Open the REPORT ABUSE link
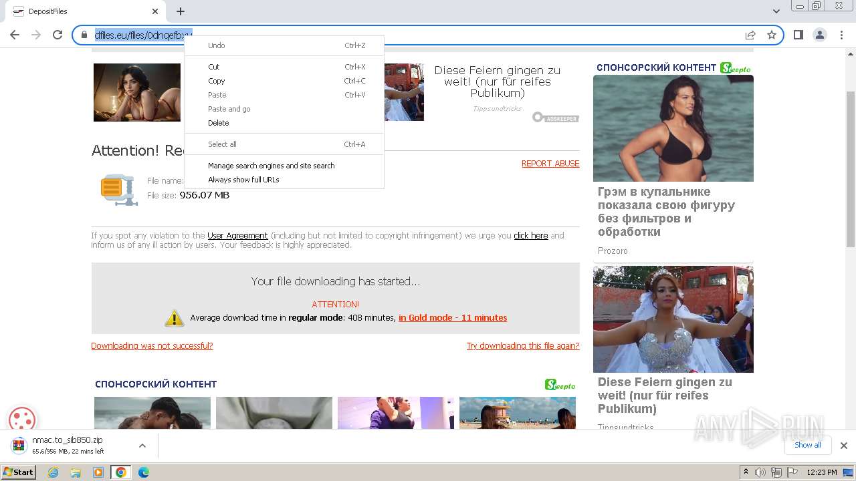Screen dimensions: 856x481 [x=550, y=164]
